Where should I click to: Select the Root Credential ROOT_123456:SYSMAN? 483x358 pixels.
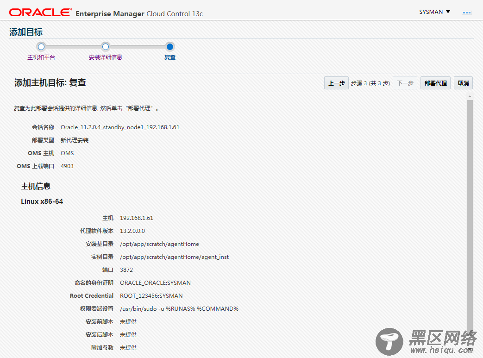(151, 296)
